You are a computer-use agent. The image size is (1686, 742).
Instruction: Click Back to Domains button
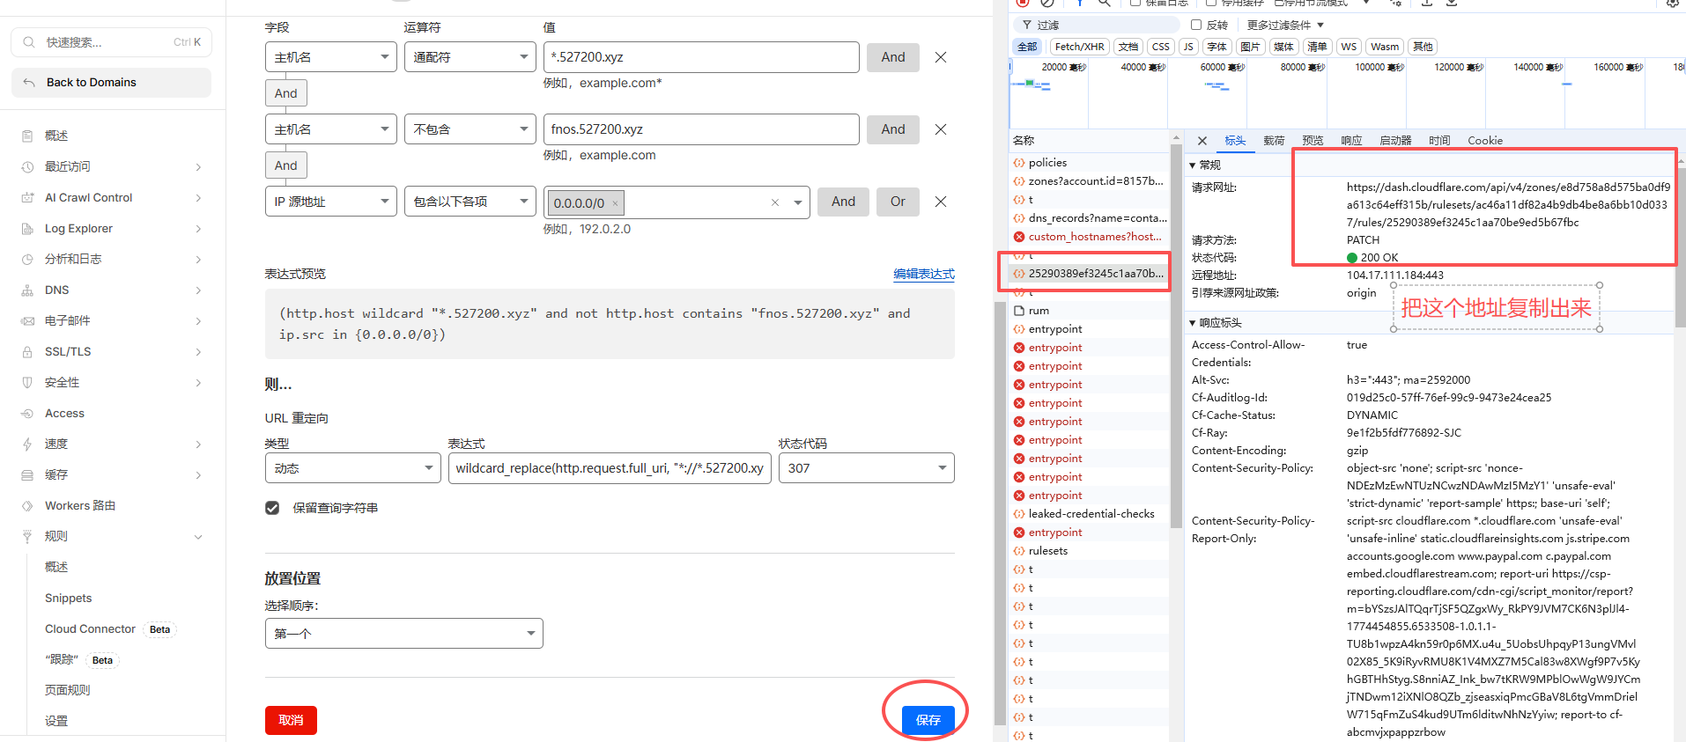[111, 82]
